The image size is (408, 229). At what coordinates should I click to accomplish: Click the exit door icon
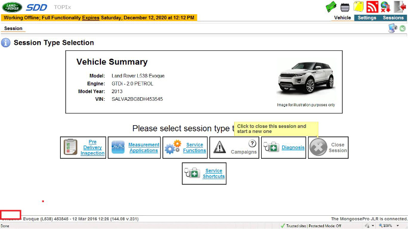pos(400,7)
